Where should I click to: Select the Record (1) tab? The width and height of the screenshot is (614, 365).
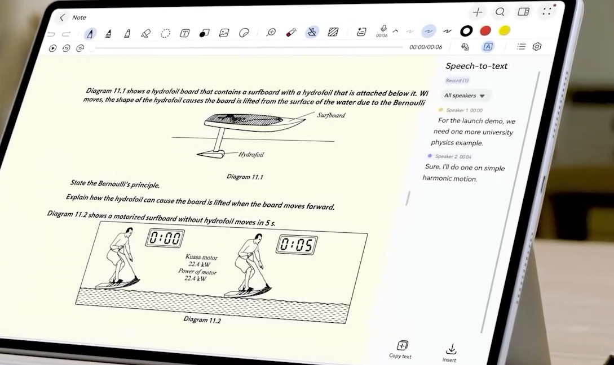pos(457,80)
